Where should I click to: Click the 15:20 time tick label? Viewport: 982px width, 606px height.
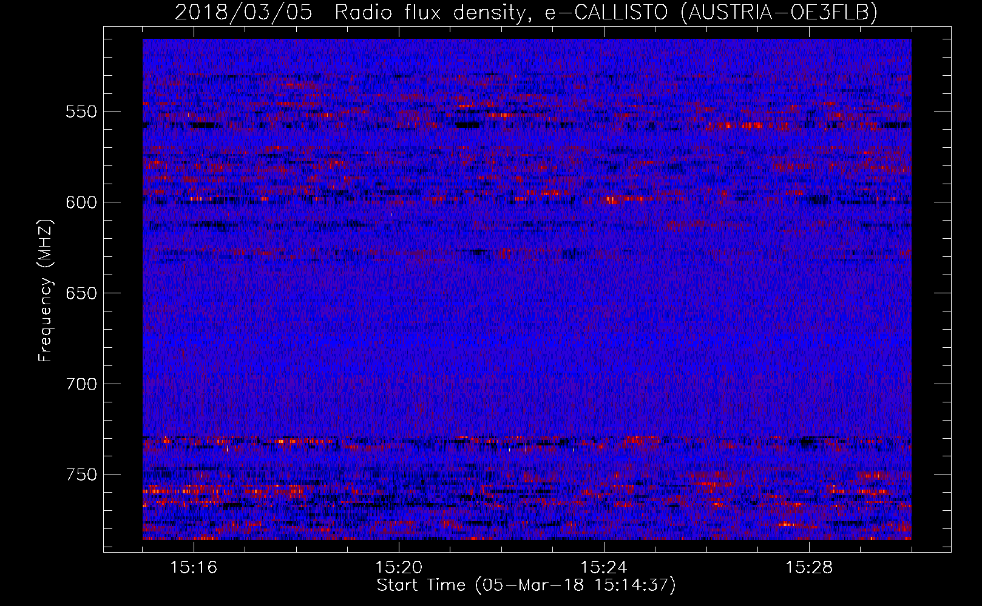pyautogui.click(x=399, y=568)
